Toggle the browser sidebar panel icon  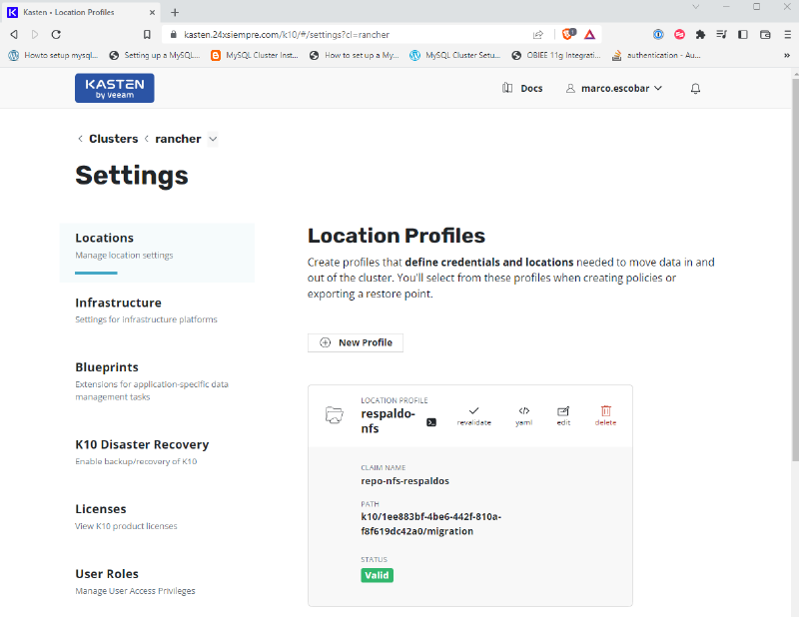click(743, 34)
